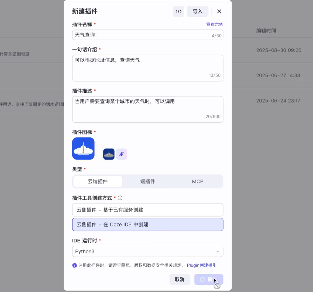Select 云侧插件 – 在 Coze IDE 中创建 option
The height and width of the screenshot is (292, 313).
click(x=147, y=224)
